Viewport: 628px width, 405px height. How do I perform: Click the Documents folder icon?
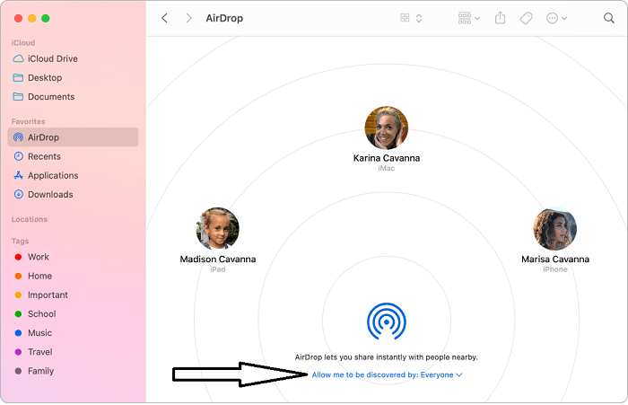pyautogui.click(x=18, y=97)
